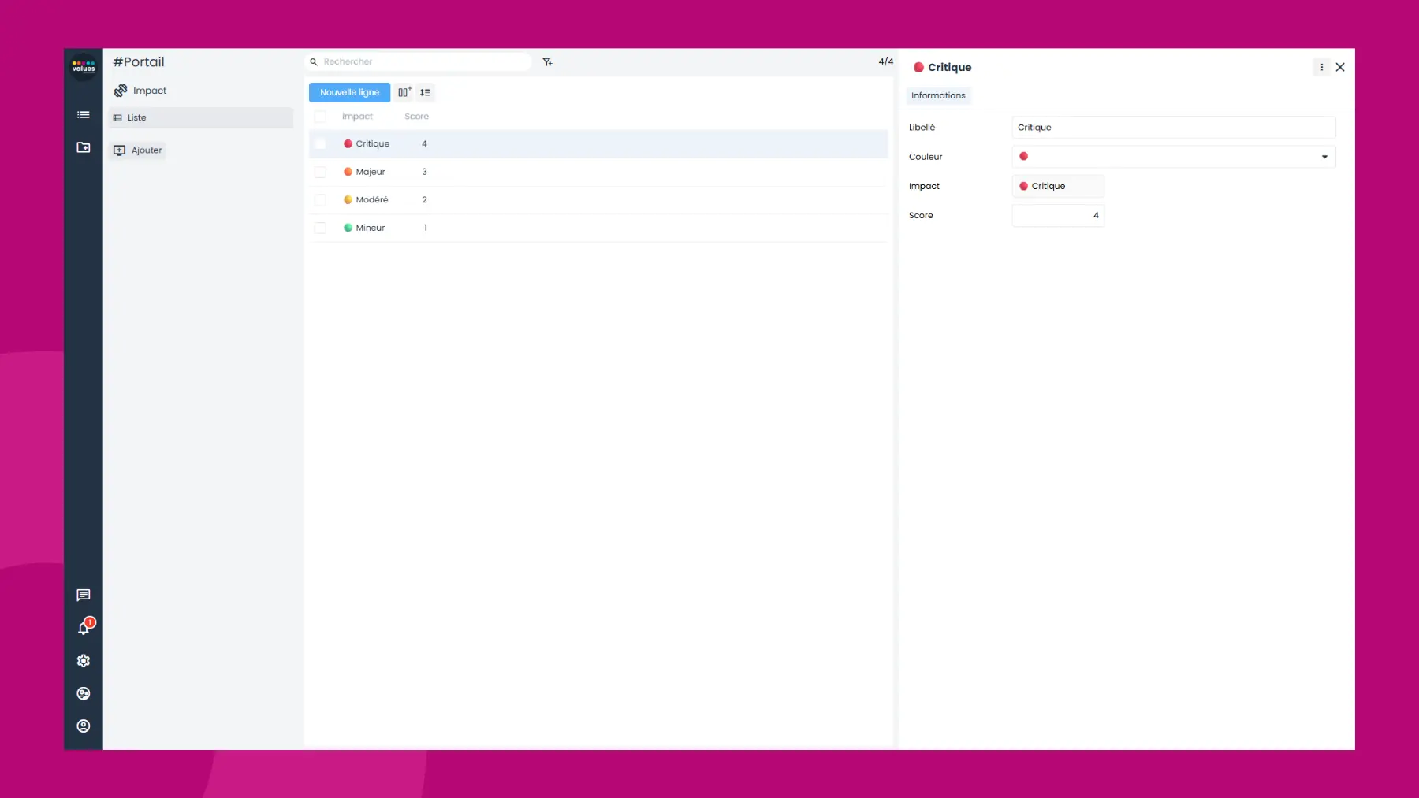1419x798 pixels.
Task: Open the Couleur dropdown in the detail panel
Action: [x=1324, y=157]
